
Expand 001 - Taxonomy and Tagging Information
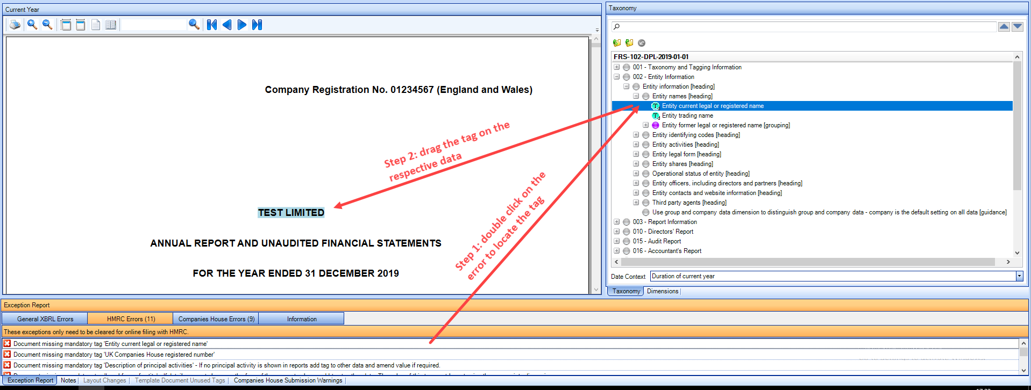tap(617, 67)
